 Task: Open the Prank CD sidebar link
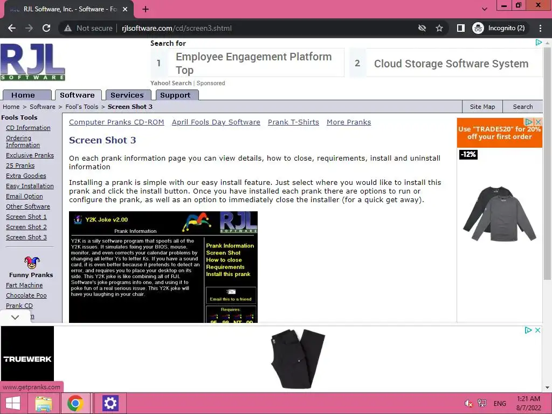click(x=19, y=306)
